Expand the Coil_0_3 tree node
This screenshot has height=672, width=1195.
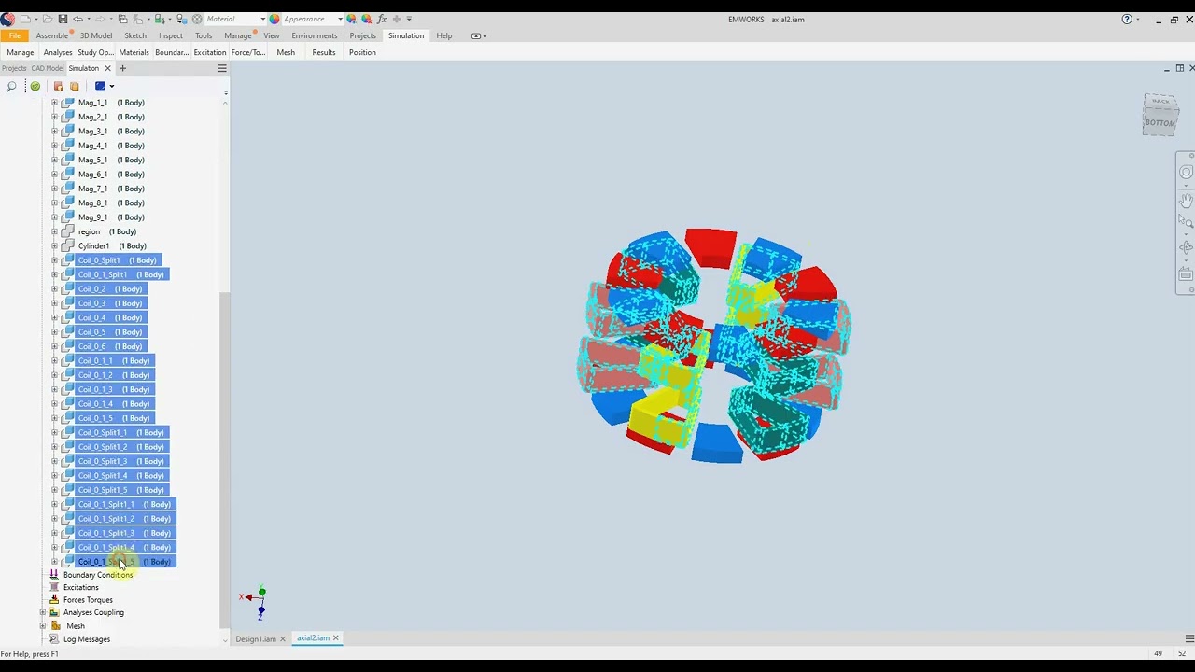coord(54,303)
